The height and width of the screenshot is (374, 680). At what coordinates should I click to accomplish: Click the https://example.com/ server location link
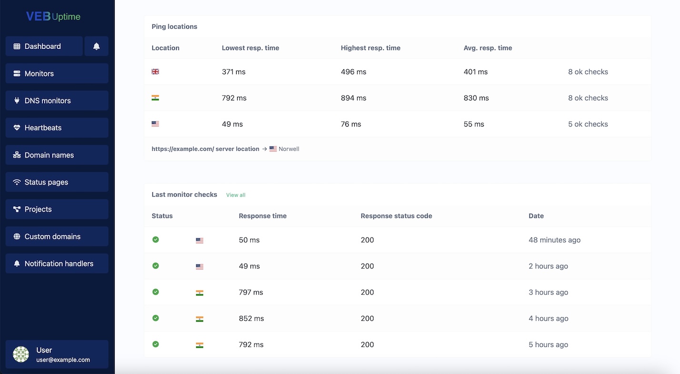(205, 148)
